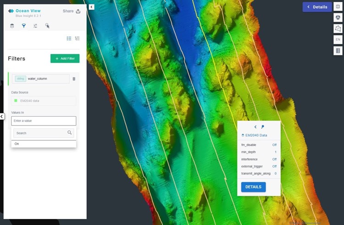Click the Search field in dropdown
Screen dimensions: 344x225
coord(40,133)
